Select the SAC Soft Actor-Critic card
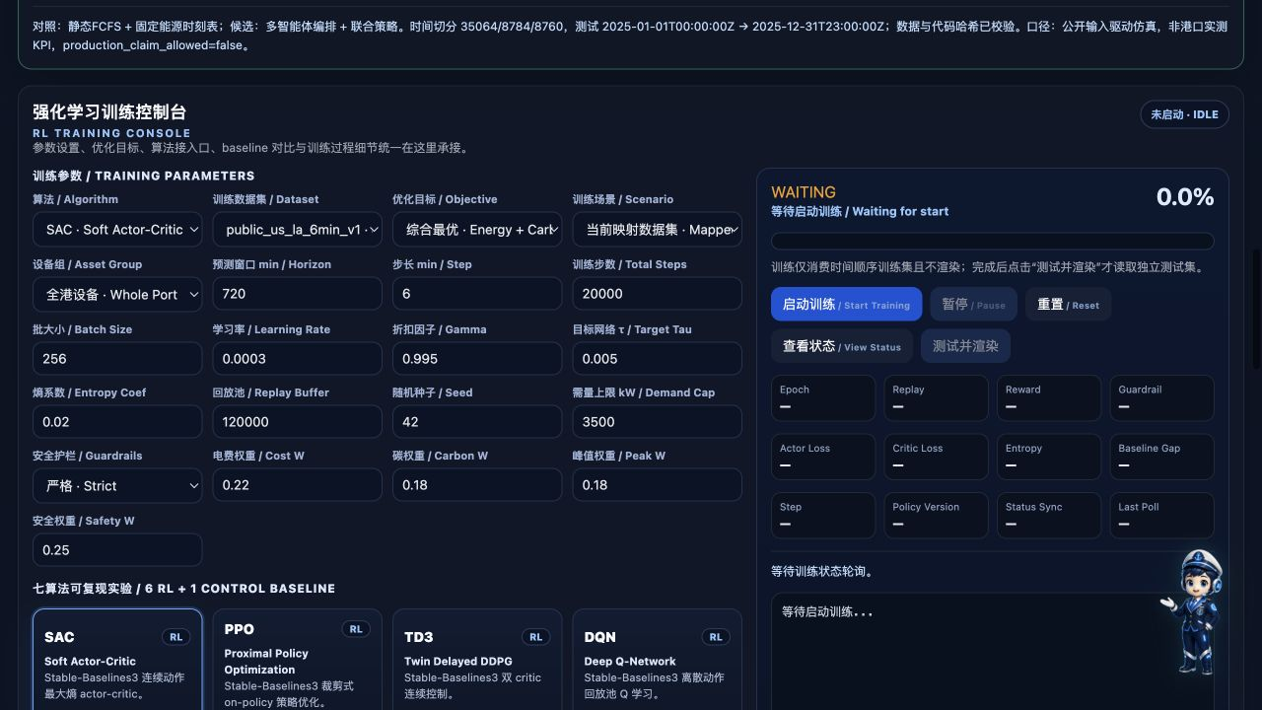 click(x=117, y=659)
